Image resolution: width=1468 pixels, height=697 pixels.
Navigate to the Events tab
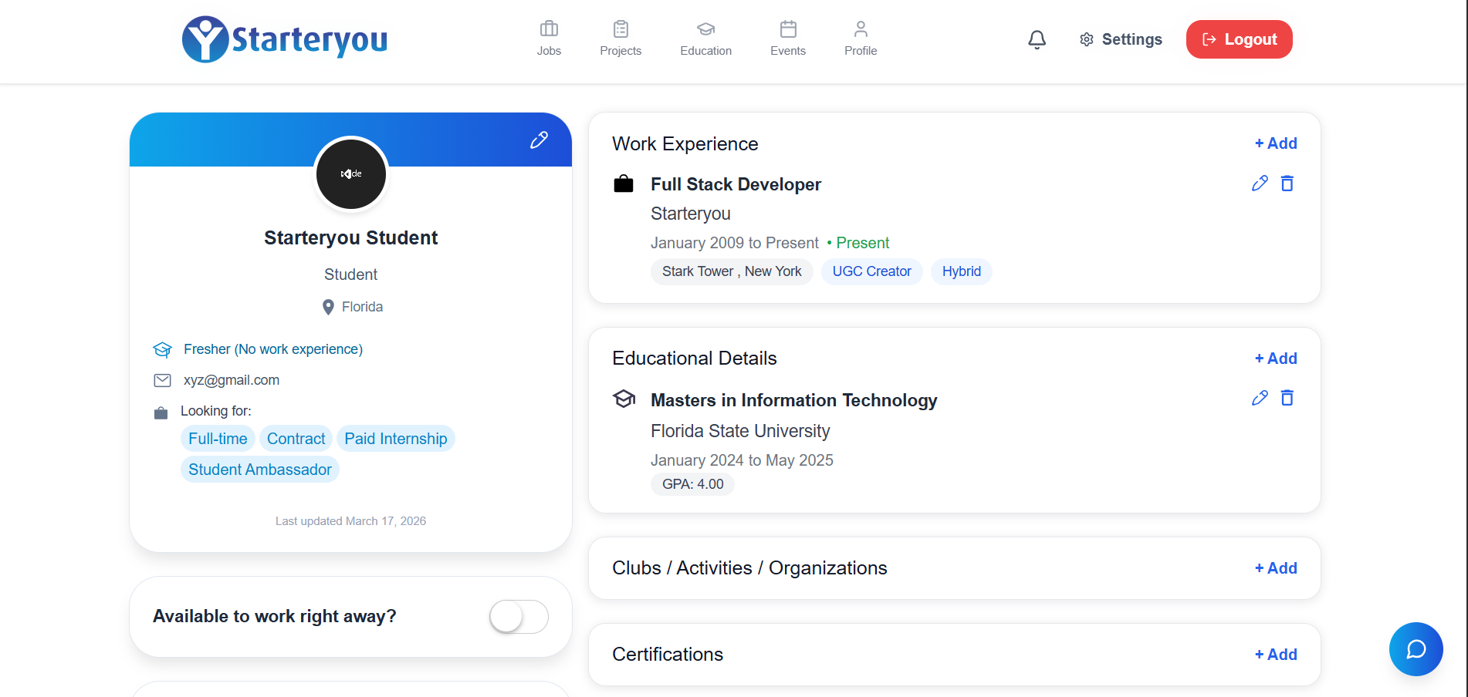(x=787, y=39)
